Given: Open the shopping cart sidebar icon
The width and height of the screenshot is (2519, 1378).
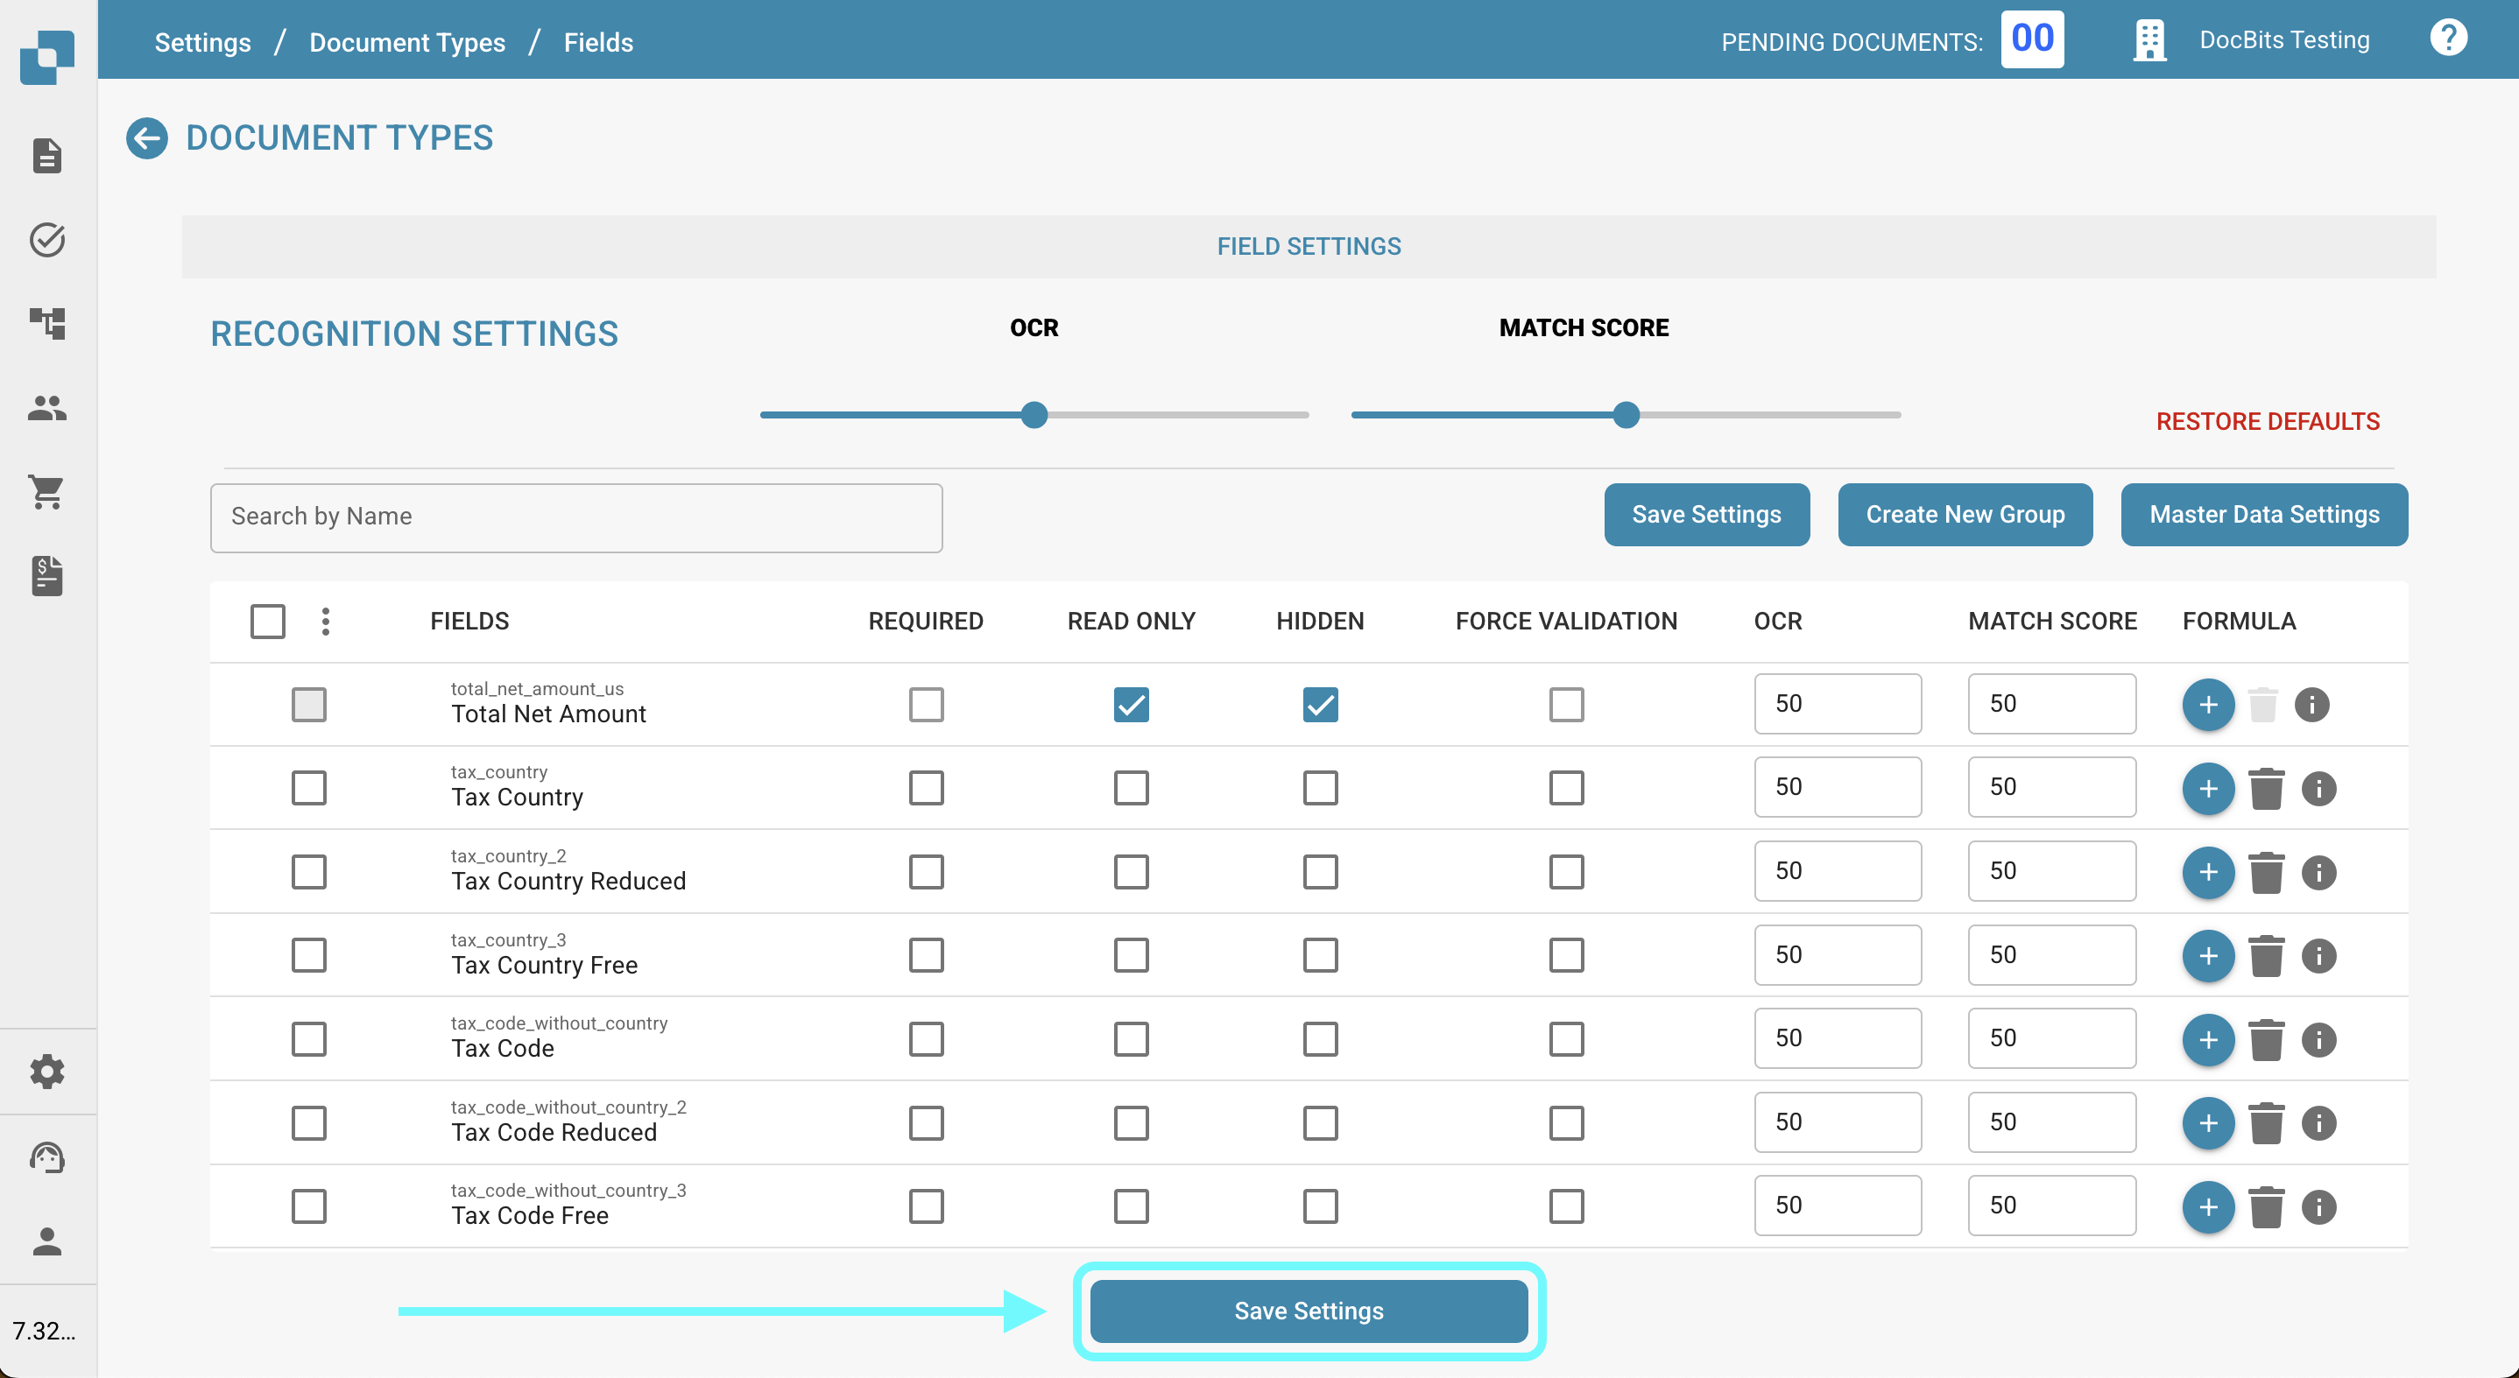Looking at the screenshot, I should [x=47, y=492].
